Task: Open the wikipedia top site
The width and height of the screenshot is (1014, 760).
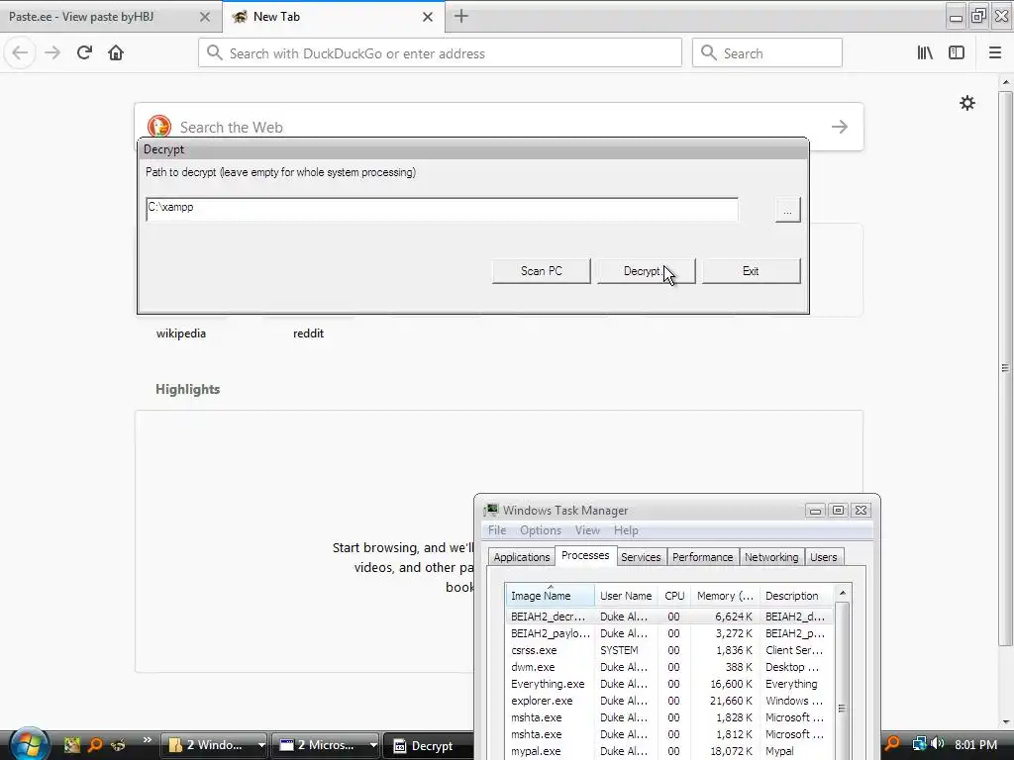Action: (x=181, y=333)
